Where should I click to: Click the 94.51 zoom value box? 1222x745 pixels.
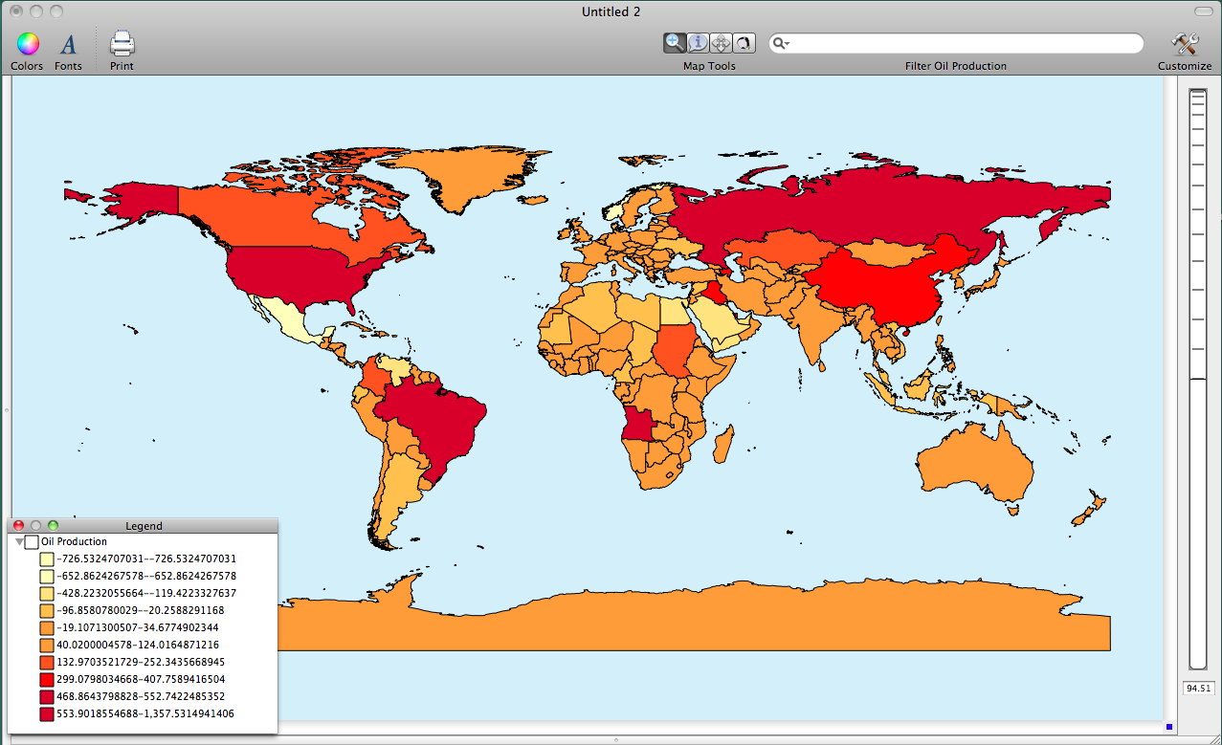pos(1197,689)
